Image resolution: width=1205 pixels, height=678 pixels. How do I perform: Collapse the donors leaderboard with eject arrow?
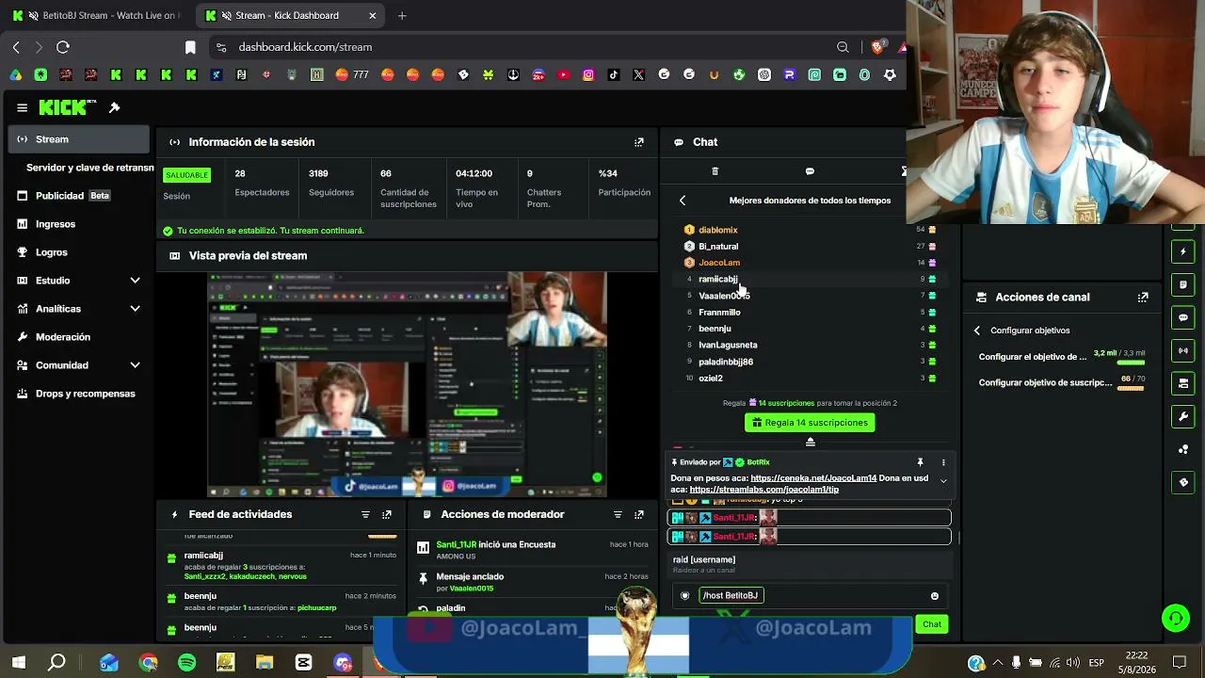point(810,442)
